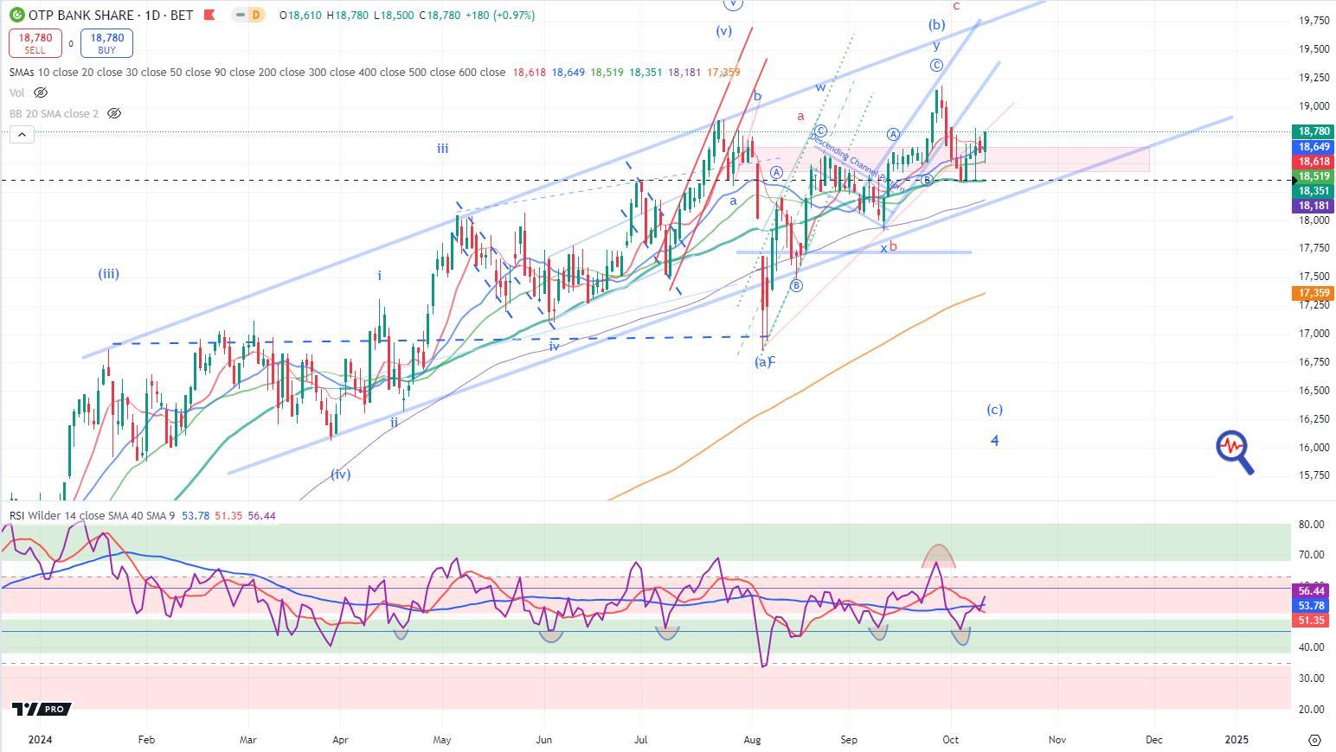Select the wave label (iii) on chart
Viewport: 1336px width, 752px height.
pos(108,274)
